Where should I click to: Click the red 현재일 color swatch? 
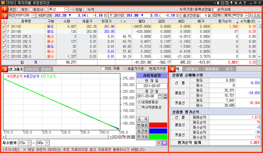[x=158, y=125]
